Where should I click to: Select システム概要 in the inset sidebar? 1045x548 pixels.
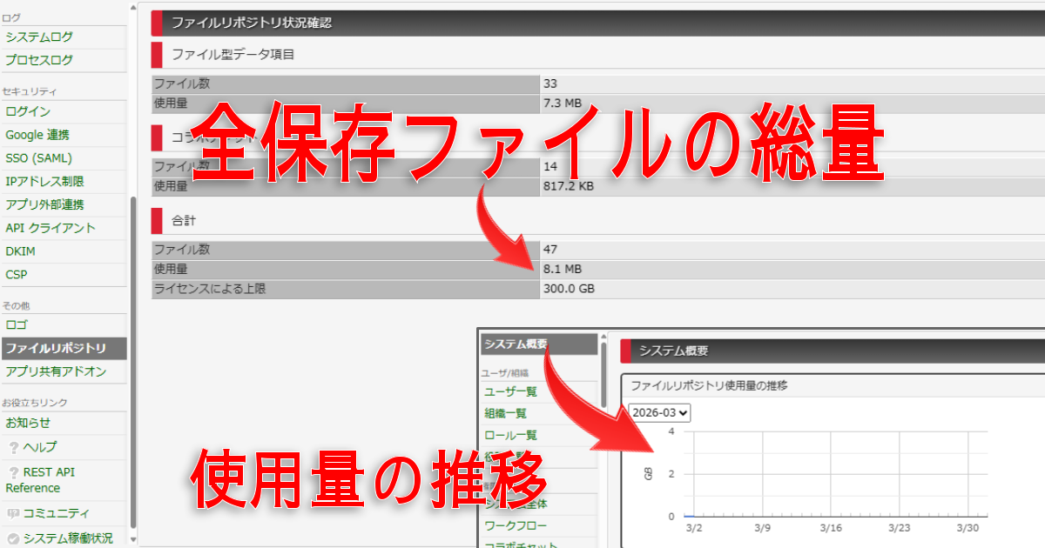pos(537,344)
